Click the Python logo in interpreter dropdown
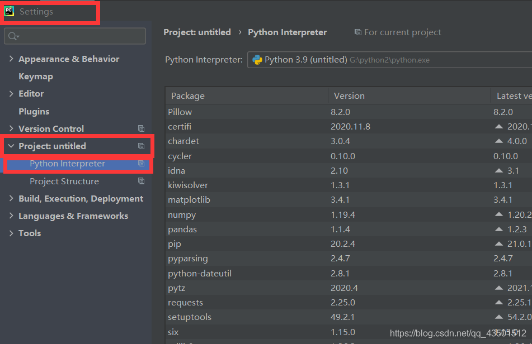Viewport: 532px width, 344px height. [x=257, y=60]
